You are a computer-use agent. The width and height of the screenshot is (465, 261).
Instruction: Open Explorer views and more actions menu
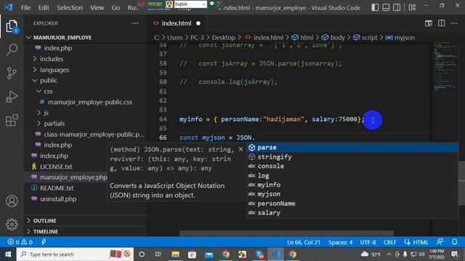click(135, 23)
